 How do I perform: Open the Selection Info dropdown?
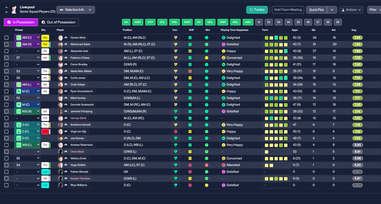click(76, 10)
